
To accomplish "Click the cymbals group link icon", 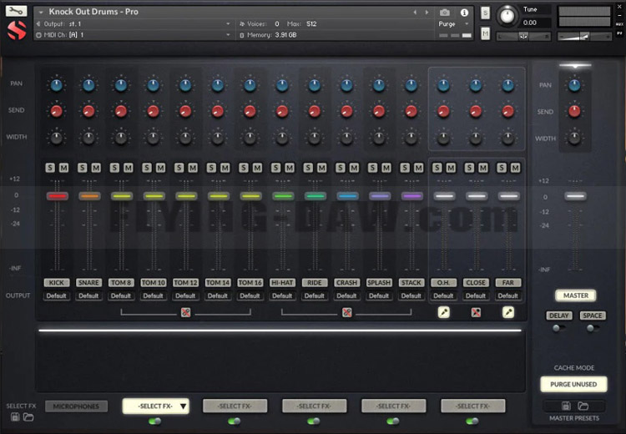I will click(347, 312).
